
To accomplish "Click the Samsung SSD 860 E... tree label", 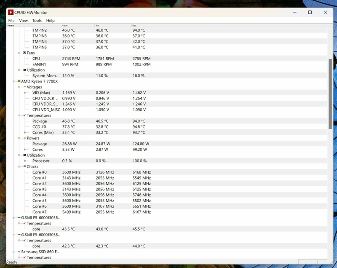I will (x=40, y=252).
